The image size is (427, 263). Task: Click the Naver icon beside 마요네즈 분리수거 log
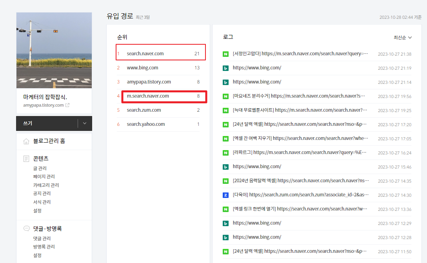225,96
